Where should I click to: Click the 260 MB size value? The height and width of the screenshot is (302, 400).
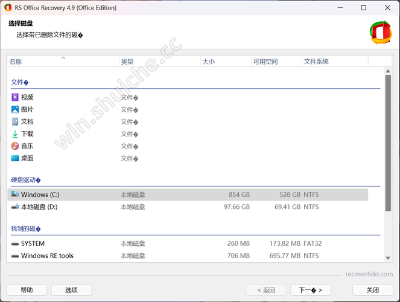click(238, 243)
